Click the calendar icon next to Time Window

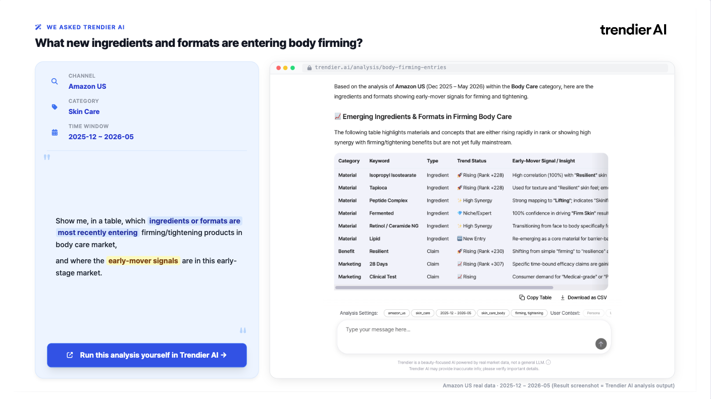[x=55, y=132]
